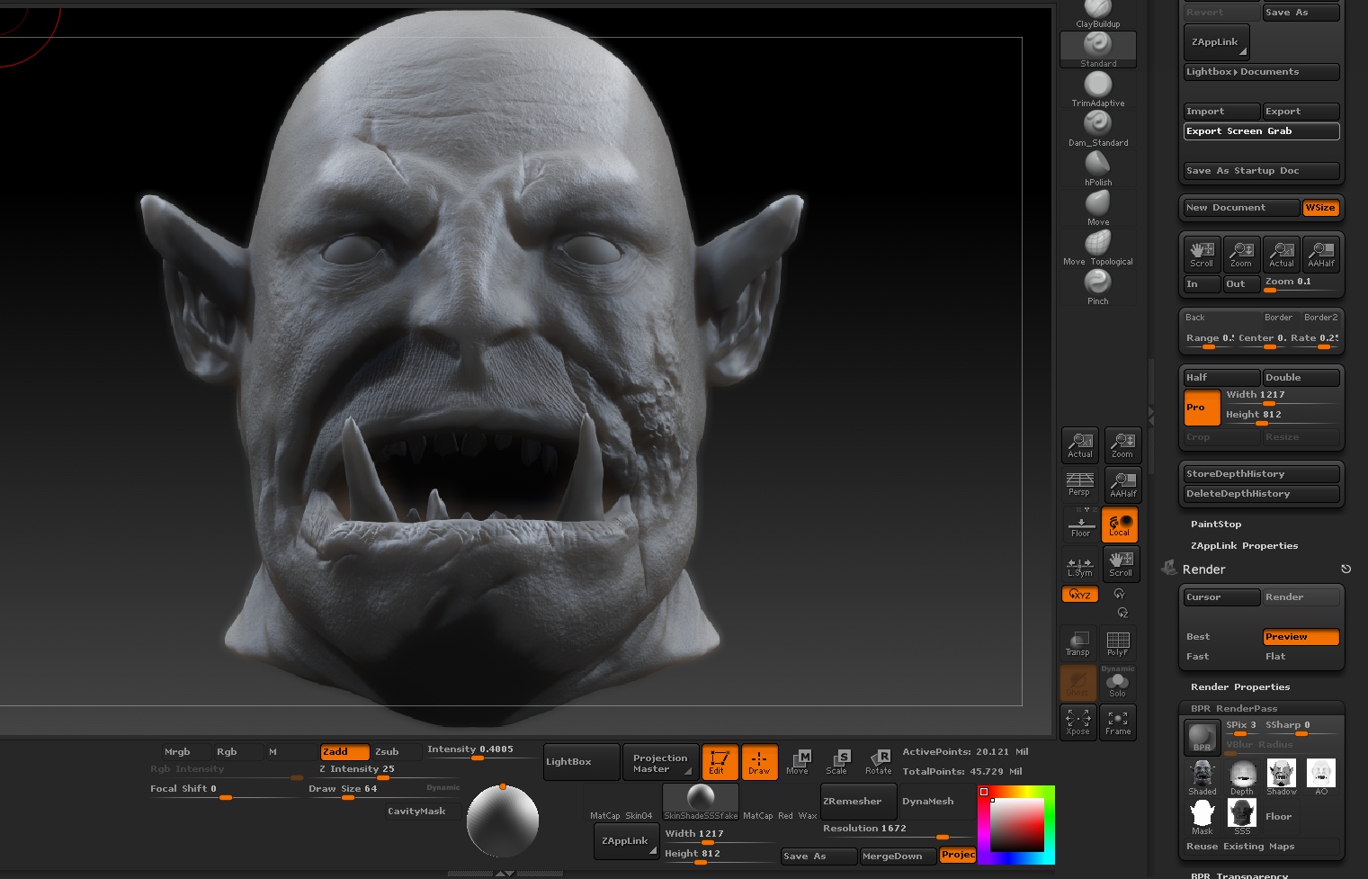Open the Shadow render pass thumbnail
1368x879 pixels.
click(x=1282, y=777)
